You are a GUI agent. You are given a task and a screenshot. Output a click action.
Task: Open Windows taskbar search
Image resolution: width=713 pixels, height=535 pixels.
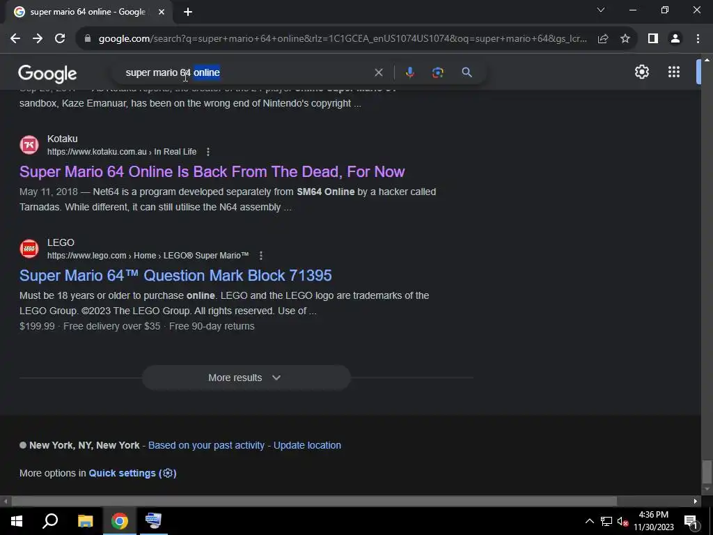tap(50, 521)
